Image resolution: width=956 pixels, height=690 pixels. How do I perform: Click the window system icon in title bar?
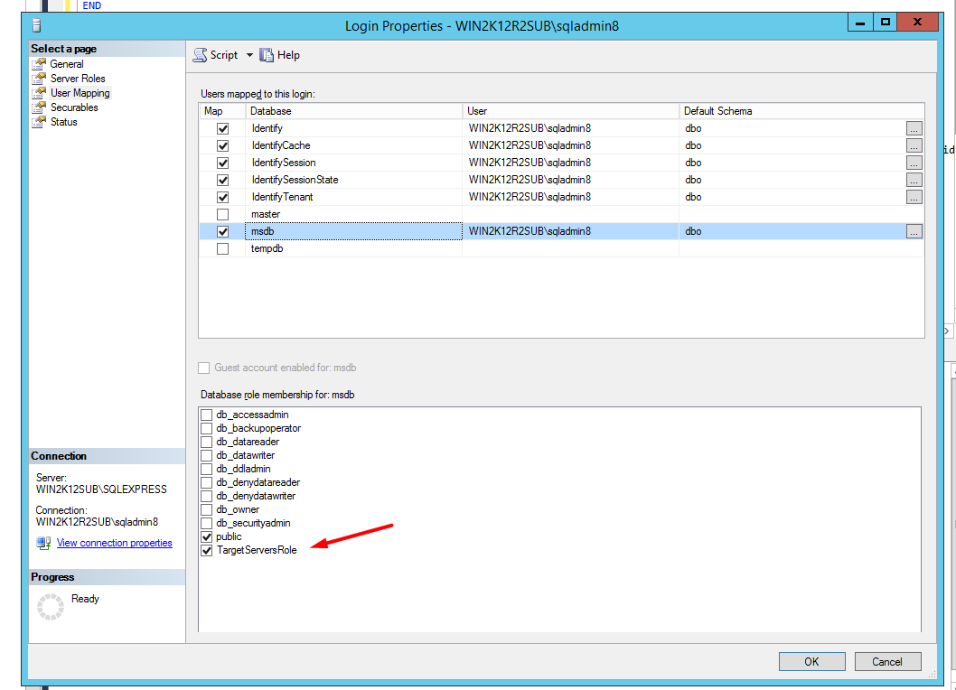pyautogui.click(x=36, y=25)
